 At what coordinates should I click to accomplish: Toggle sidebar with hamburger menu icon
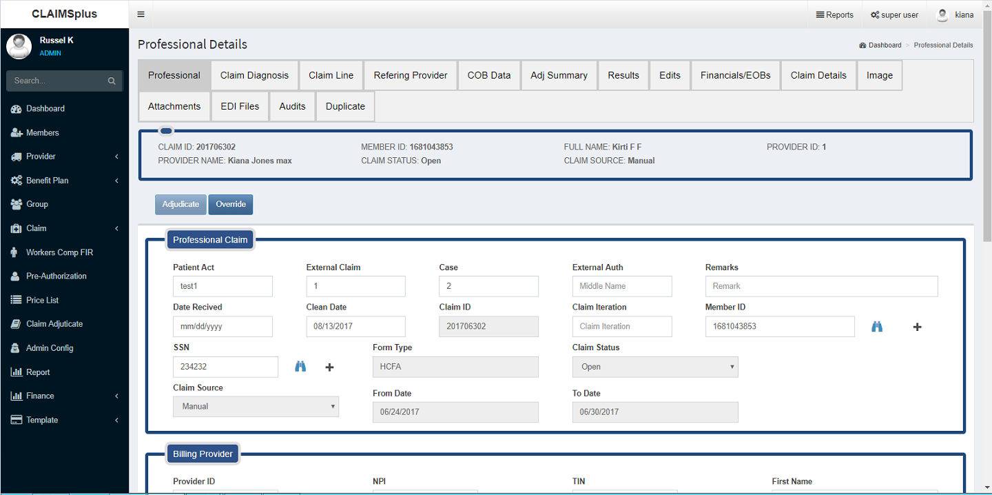click(141, 14)
